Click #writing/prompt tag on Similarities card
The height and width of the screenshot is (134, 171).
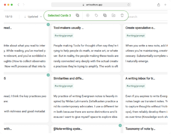click(64, 86)
